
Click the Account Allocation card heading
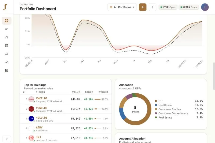click(132, 139)
